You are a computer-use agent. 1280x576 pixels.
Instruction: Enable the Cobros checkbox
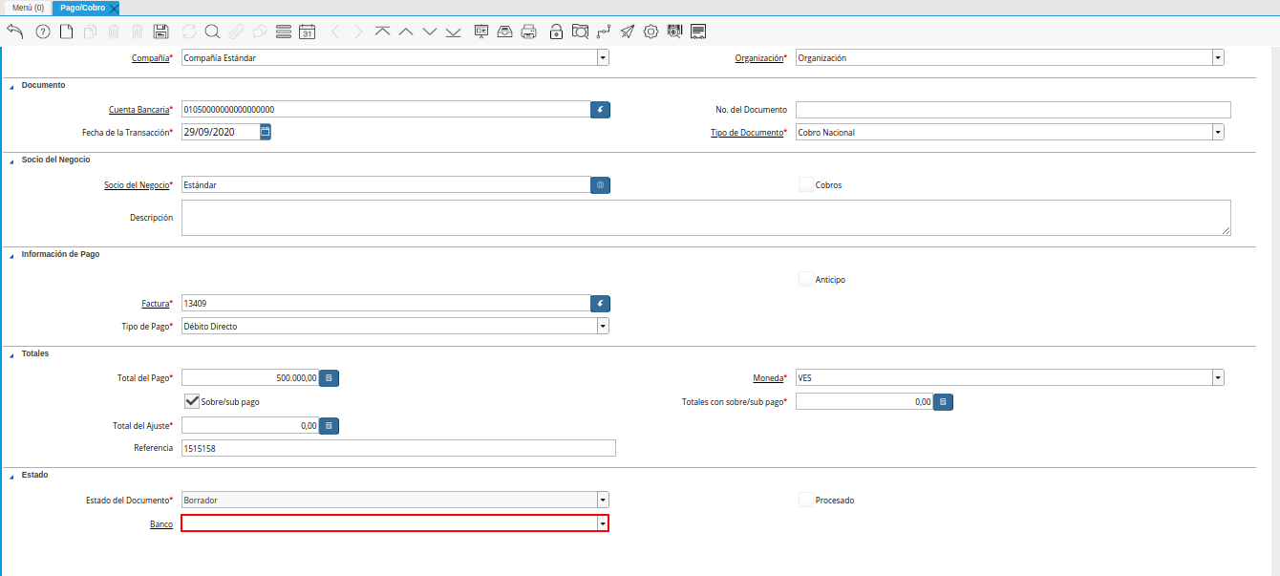pos(806,184)
